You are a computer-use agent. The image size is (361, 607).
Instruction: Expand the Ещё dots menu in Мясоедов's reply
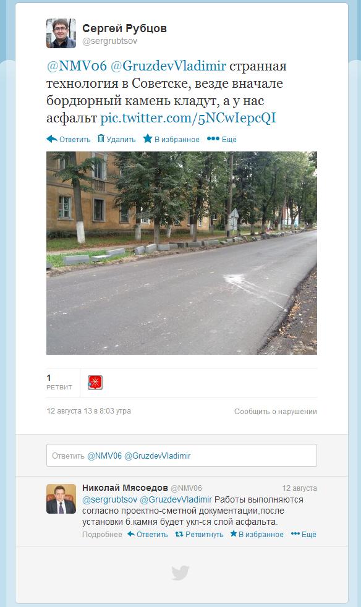pyautogui.click(x=295, y=534)
